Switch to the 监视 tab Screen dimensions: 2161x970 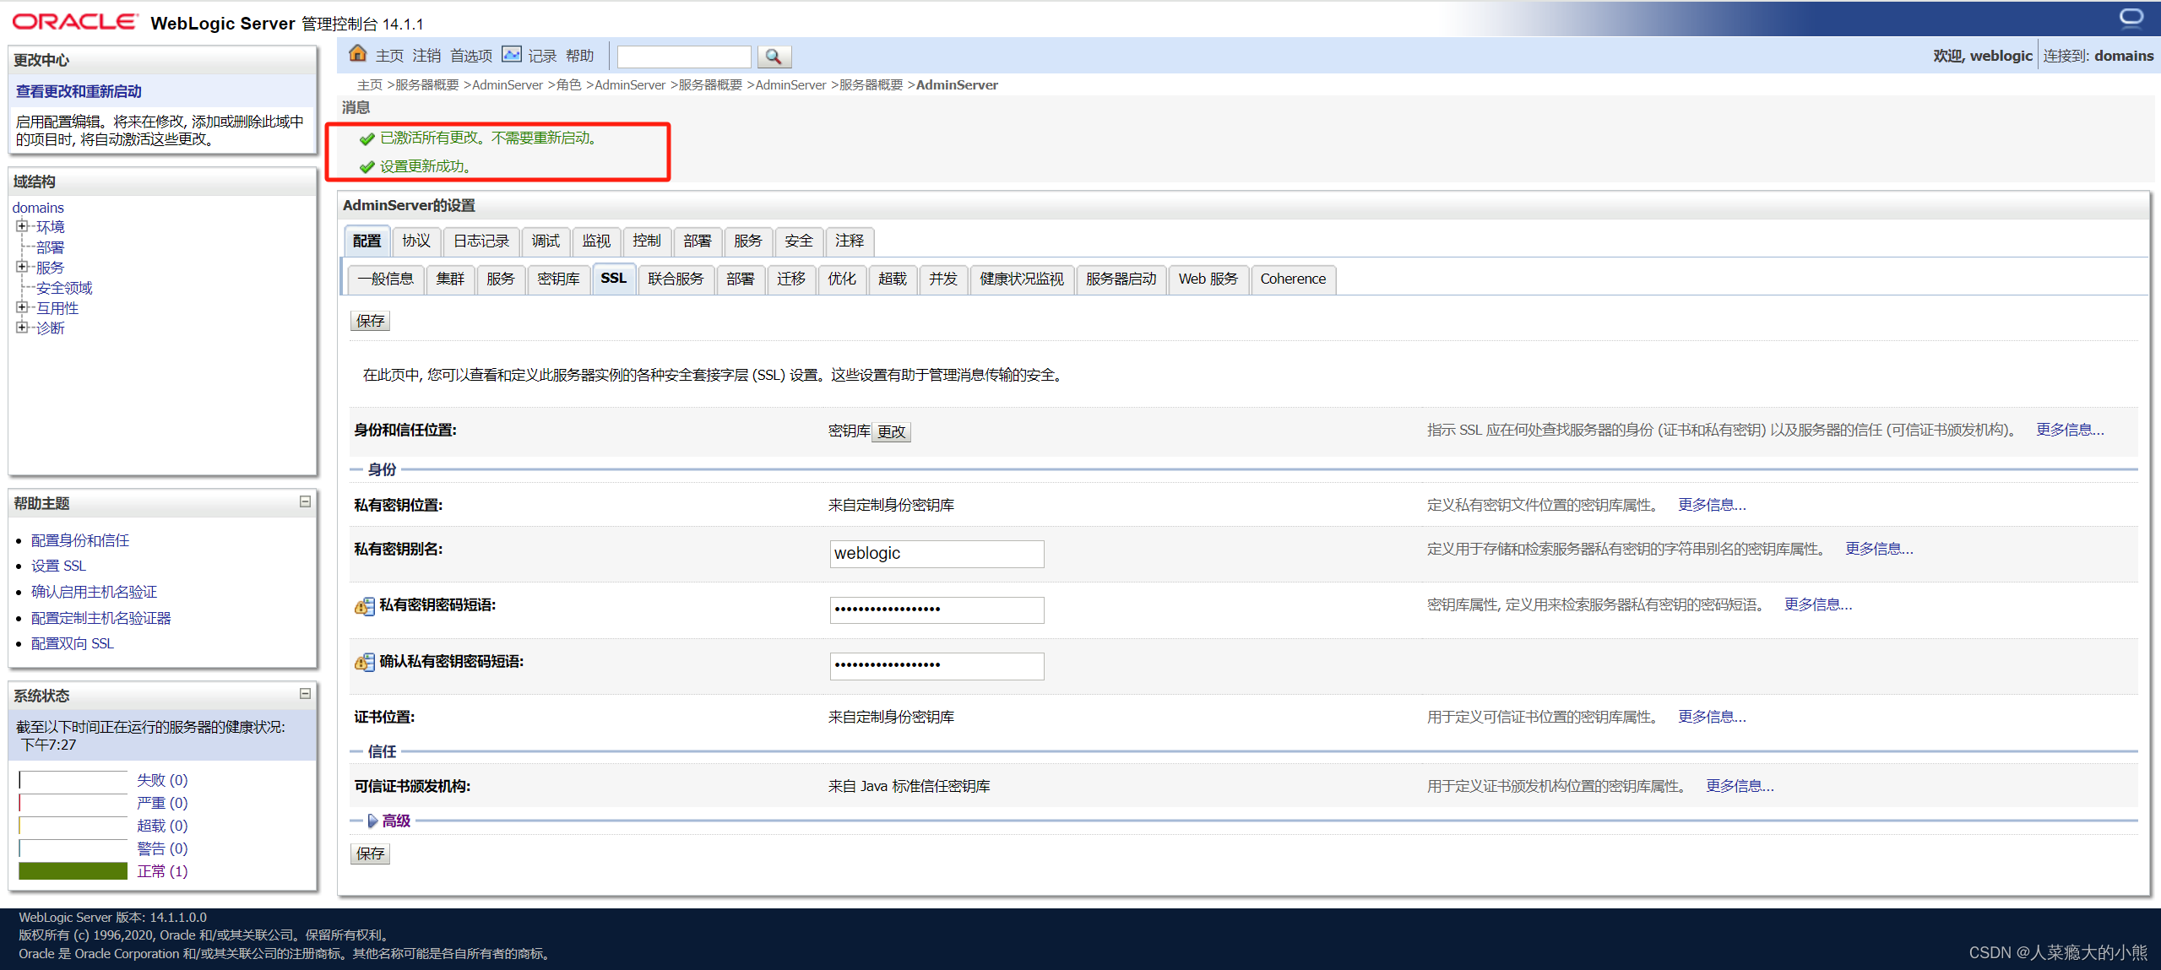596,241
